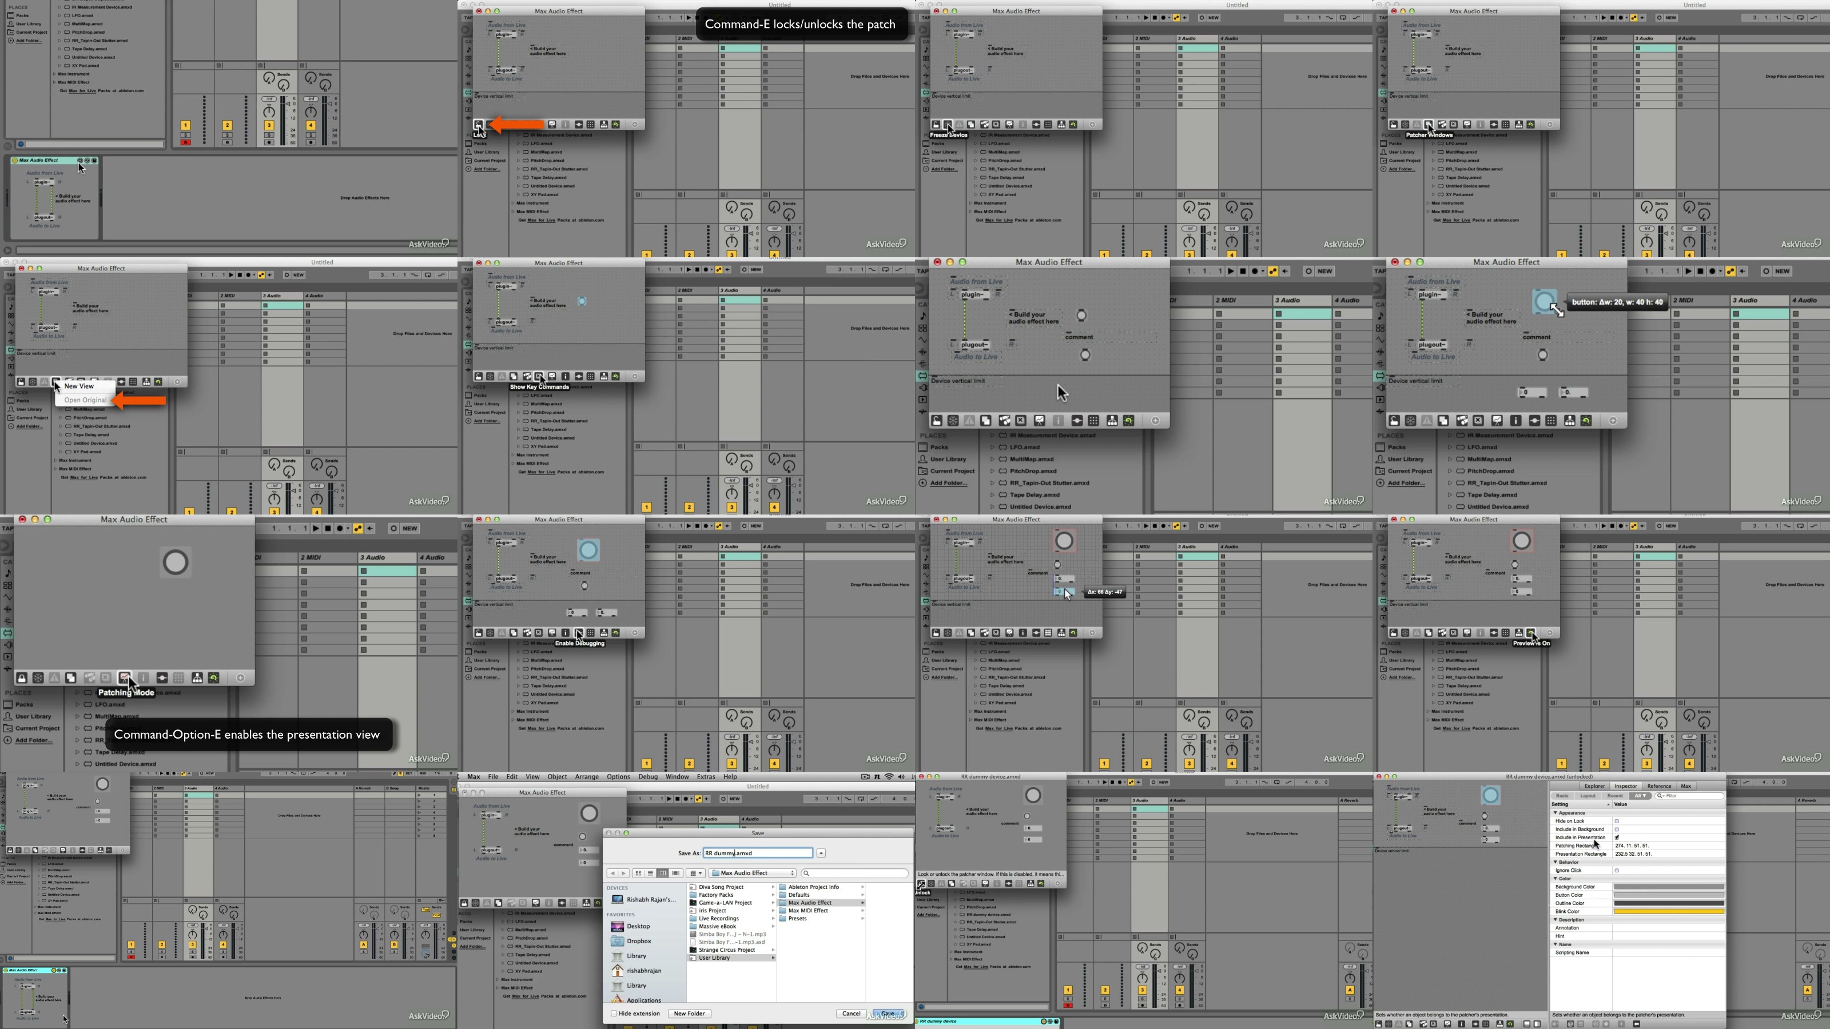Open the arrange-by dropdown in Save dialog toolbar
The width and height of the screenshot is (1830, 1029).
coord(695,874)
